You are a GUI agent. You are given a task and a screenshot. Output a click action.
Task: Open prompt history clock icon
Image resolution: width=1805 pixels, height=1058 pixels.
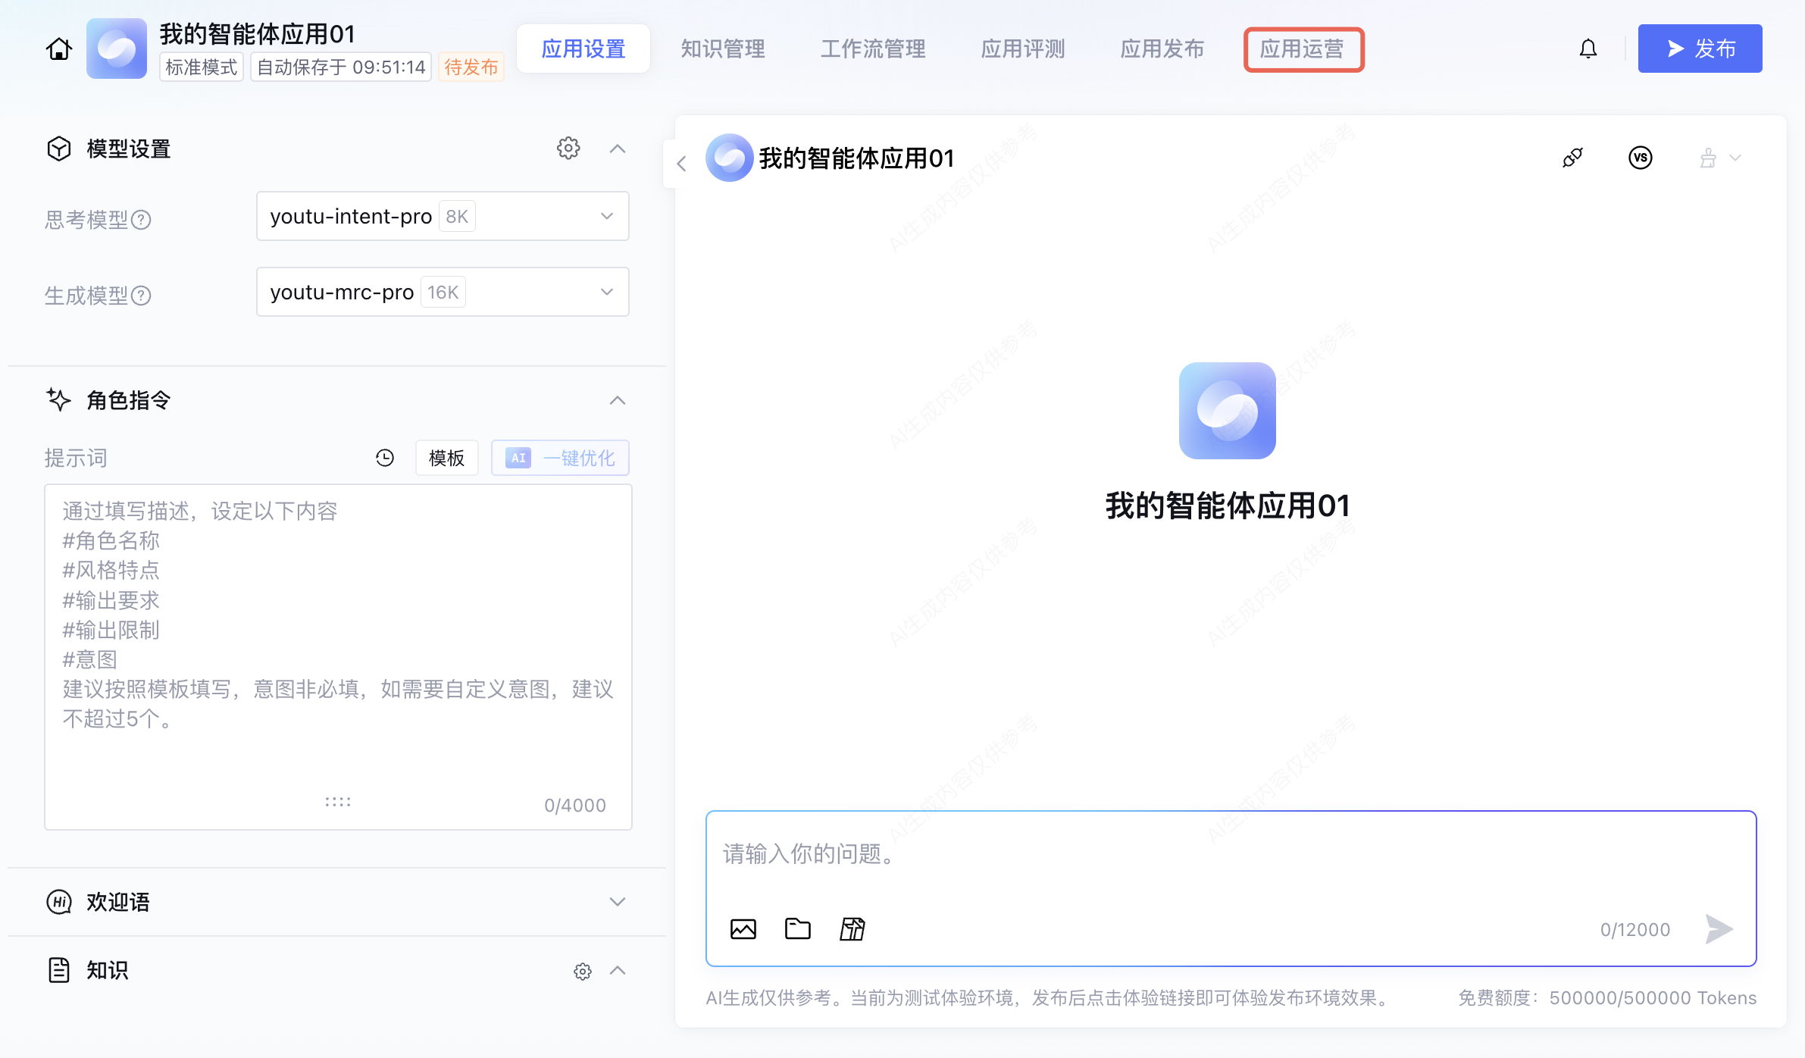pyautogui.click(x=385, y=458)
